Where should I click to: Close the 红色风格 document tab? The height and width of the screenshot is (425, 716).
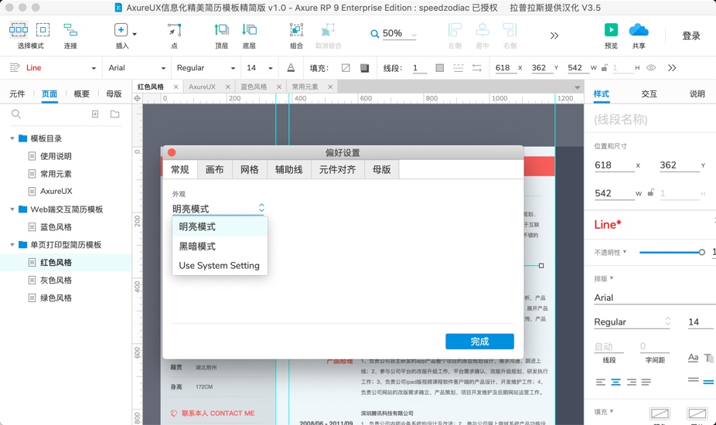tap(176, 87)
